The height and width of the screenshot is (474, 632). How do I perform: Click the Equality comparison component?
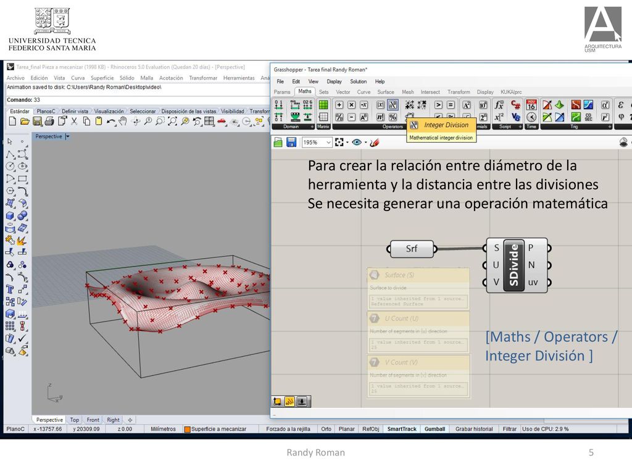coord(451,105)
